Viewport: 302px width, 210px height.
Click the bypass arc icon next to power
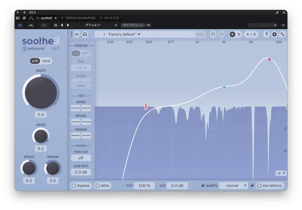tap(31, 25)
